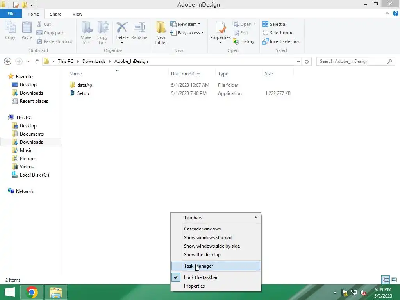Open file History from ribbon
This screenshot has height=300, width=400.
click(x=244, y=41)
